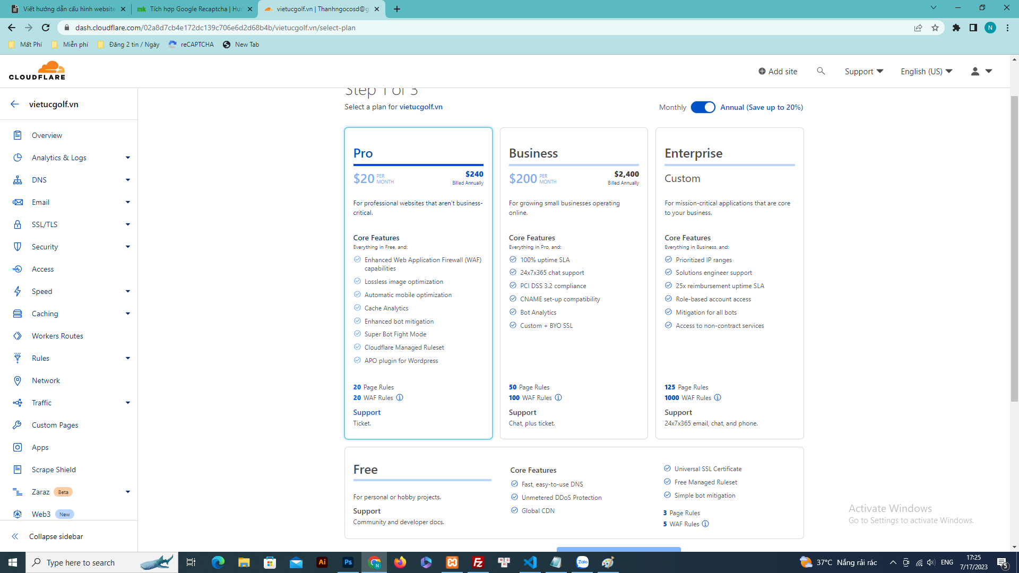Click the Scrape Shield icon

pyautogui.click(x=18, y=470)
